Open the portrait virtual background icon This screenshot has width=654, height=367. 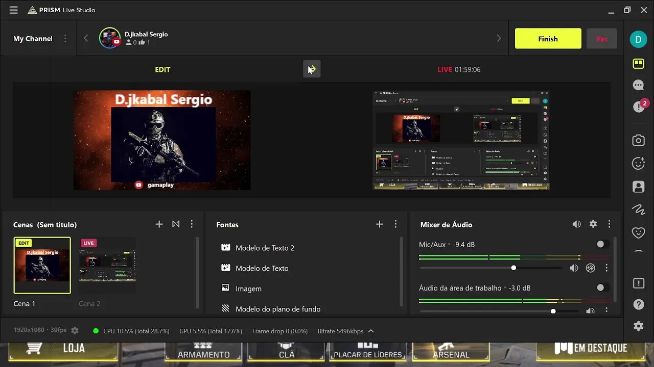point(638,187)
